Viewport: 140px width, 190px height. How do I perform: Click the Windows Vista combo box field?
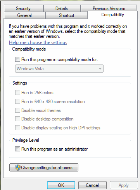(59, 69)
